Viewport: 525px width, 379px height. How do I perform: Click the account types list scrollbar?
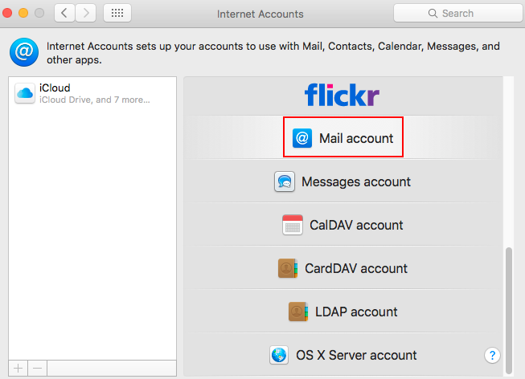tap(509, 311)
